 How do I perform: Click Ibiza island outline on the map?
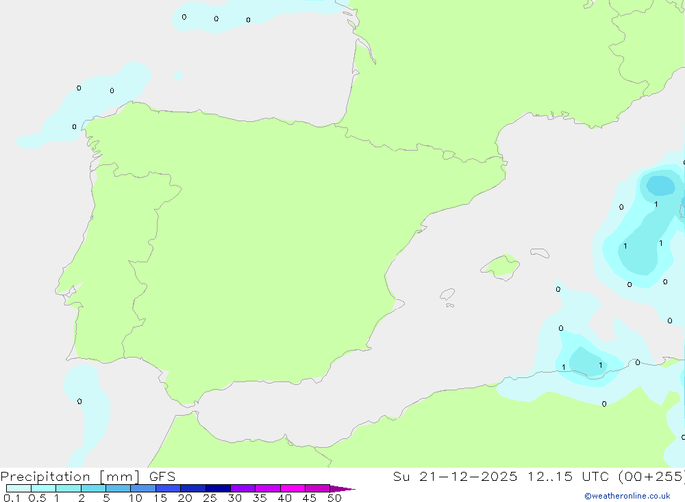447,294
